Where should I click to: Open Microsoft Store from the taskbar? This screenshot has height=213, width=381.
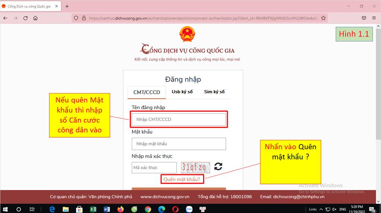tap(79, 209)
